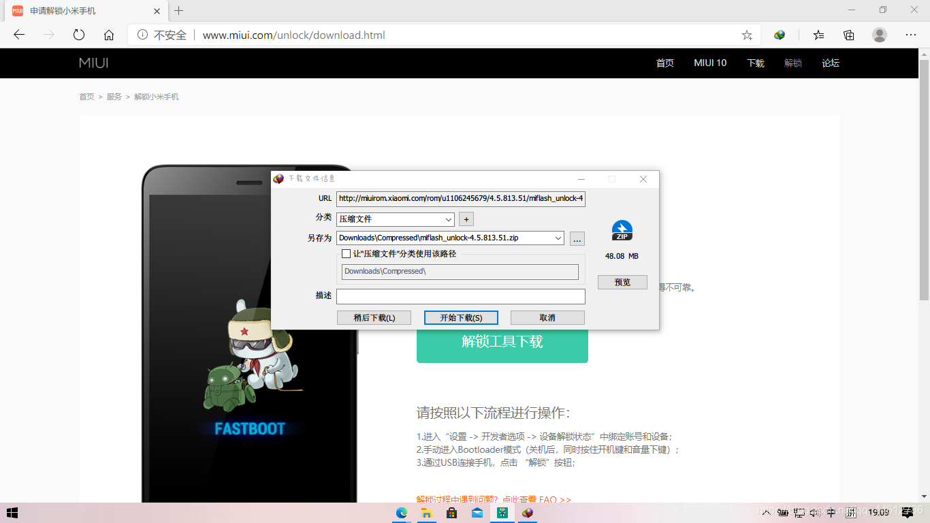
Task: Open a new browser tab
Action: tap(179, 11)
